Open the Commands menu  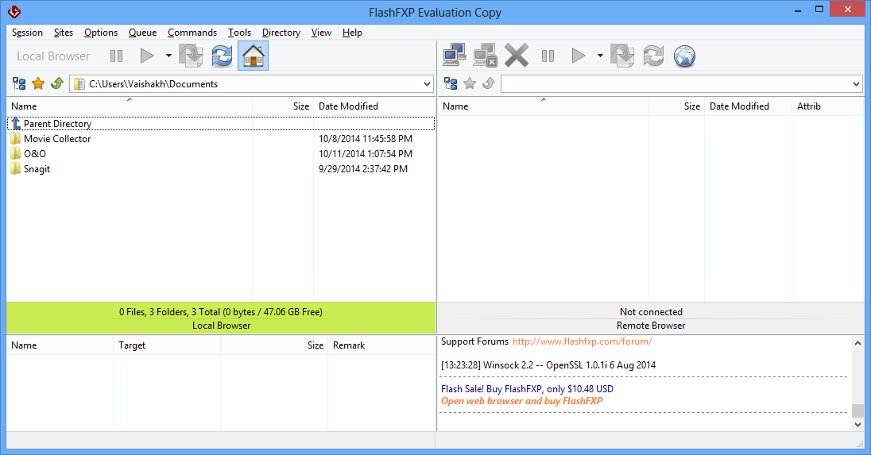coord(192,33)
